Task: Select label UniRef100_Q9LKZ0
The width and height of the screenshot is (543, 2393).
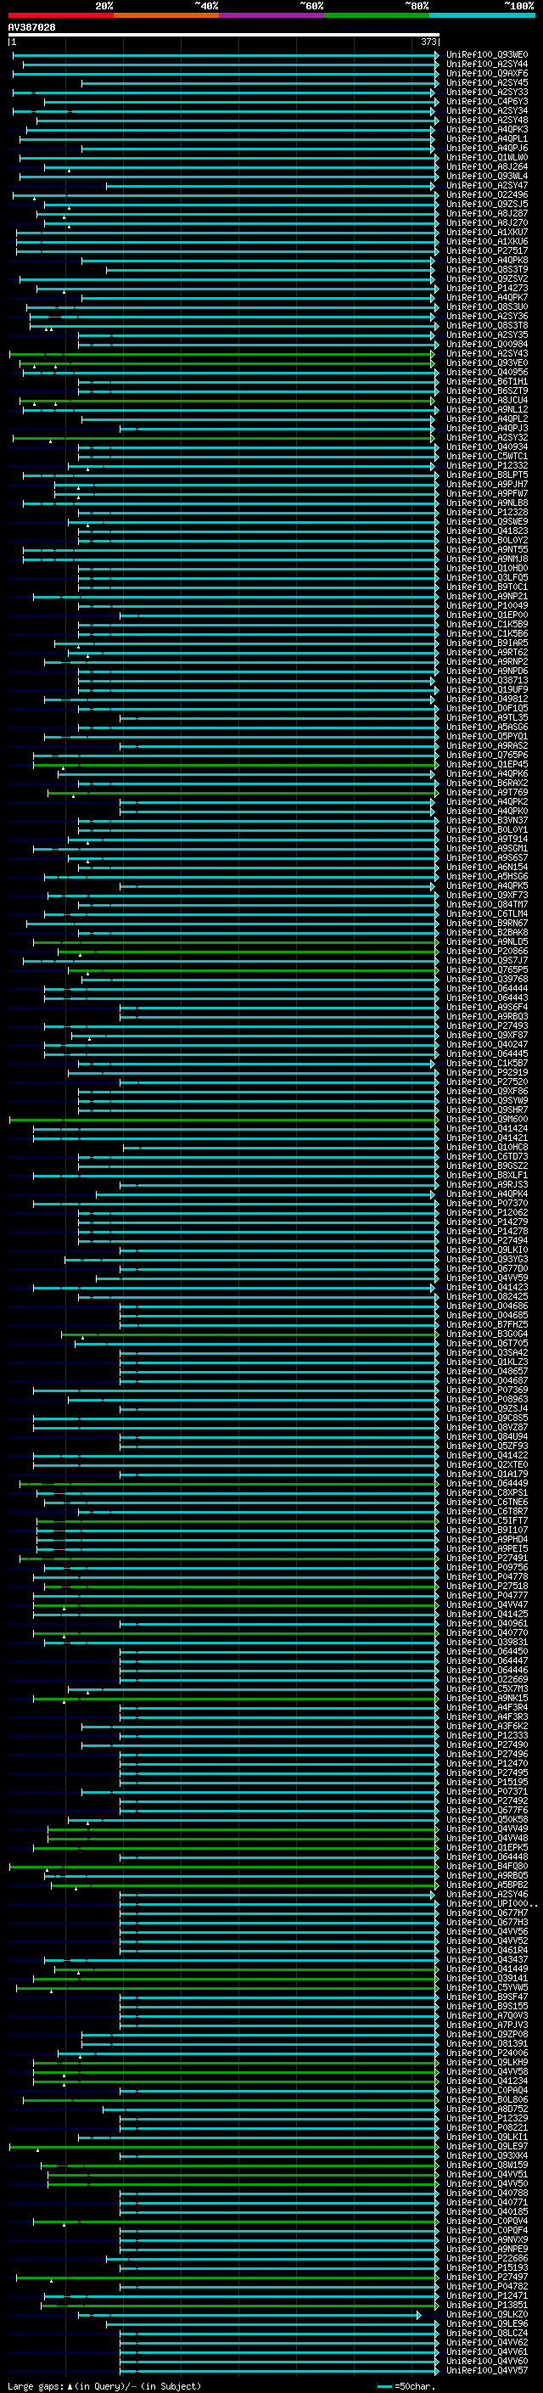Action: (x=486, y=2315)
